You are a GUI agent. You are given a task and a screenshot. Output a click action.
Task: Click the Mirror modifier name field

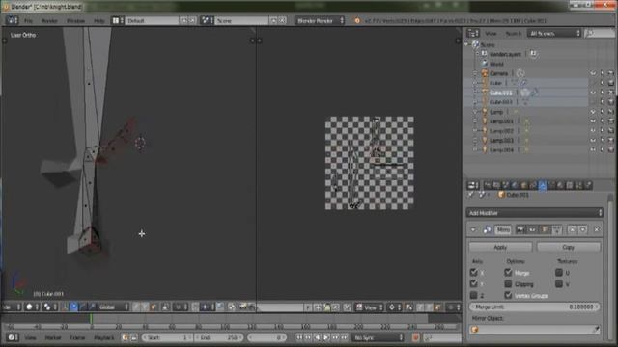point(503,229)
